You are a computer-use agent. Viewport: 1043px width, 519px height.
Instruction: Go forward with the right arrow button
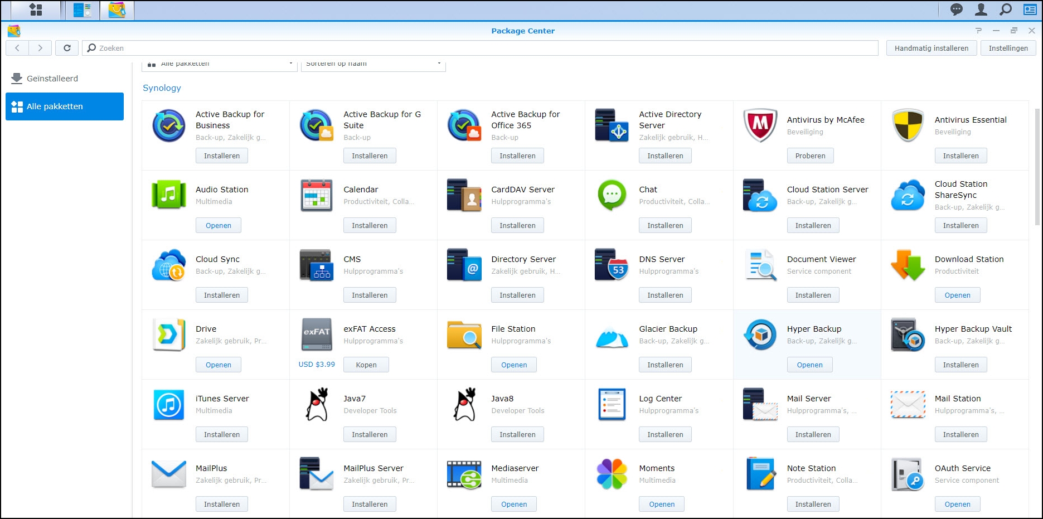click(40, 48)
